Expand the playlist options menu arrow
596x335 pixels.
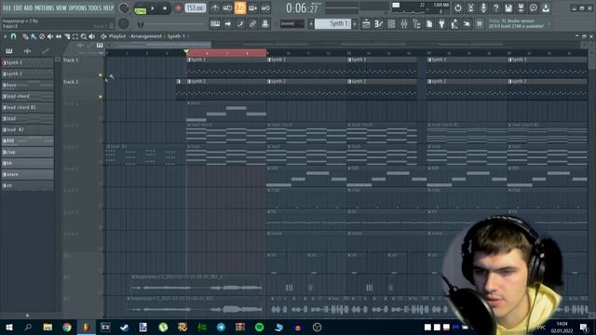tap(5, 36)
